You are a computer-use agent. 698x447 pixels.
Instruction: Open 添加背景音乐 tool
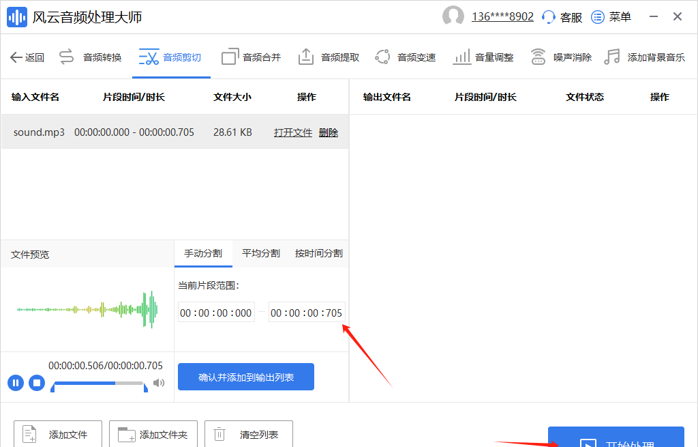click(x=644, y=57)
